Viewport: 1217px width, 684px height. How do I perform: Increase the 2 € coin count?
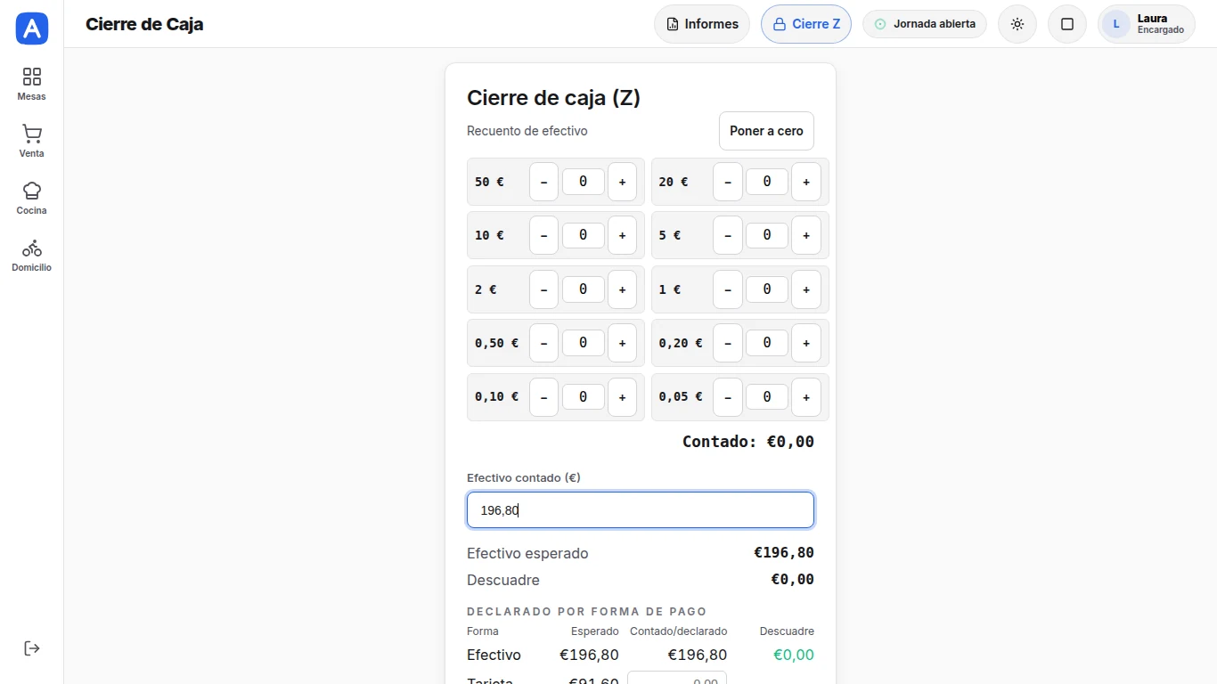point(622,289)
